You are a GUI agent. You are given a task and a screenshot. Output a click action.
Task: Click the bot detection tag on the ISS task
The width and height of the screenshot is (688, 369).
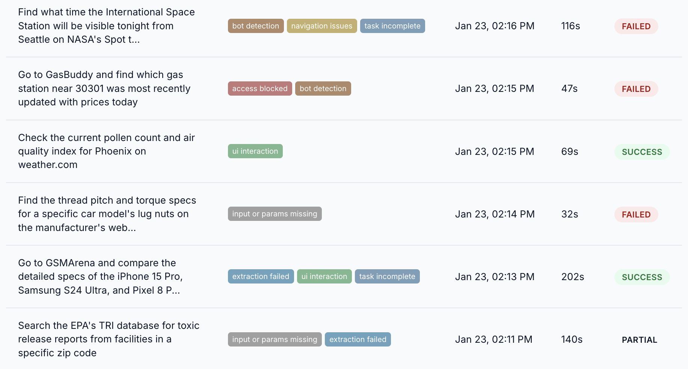tap(255, 26)
